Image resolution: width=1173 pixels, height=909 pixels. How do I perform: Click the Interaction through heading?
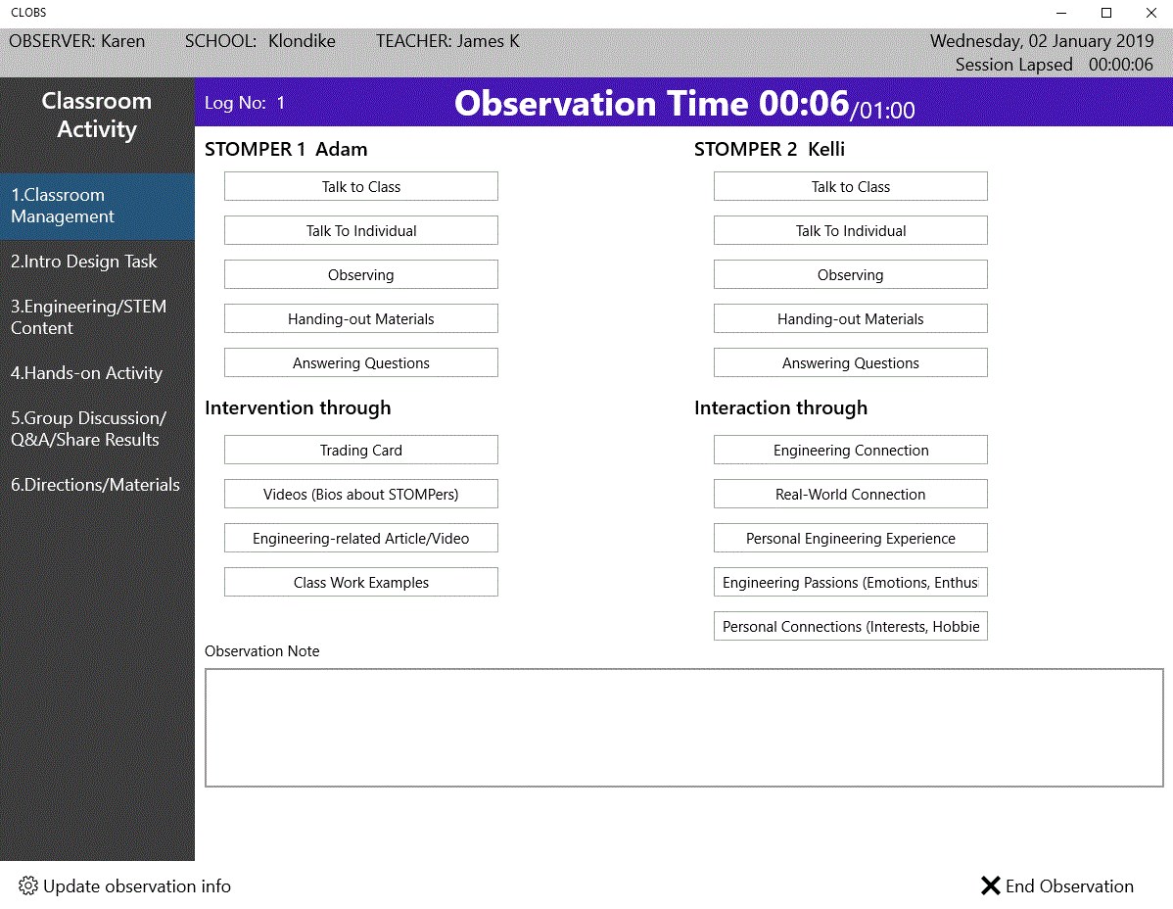point(780,407)
